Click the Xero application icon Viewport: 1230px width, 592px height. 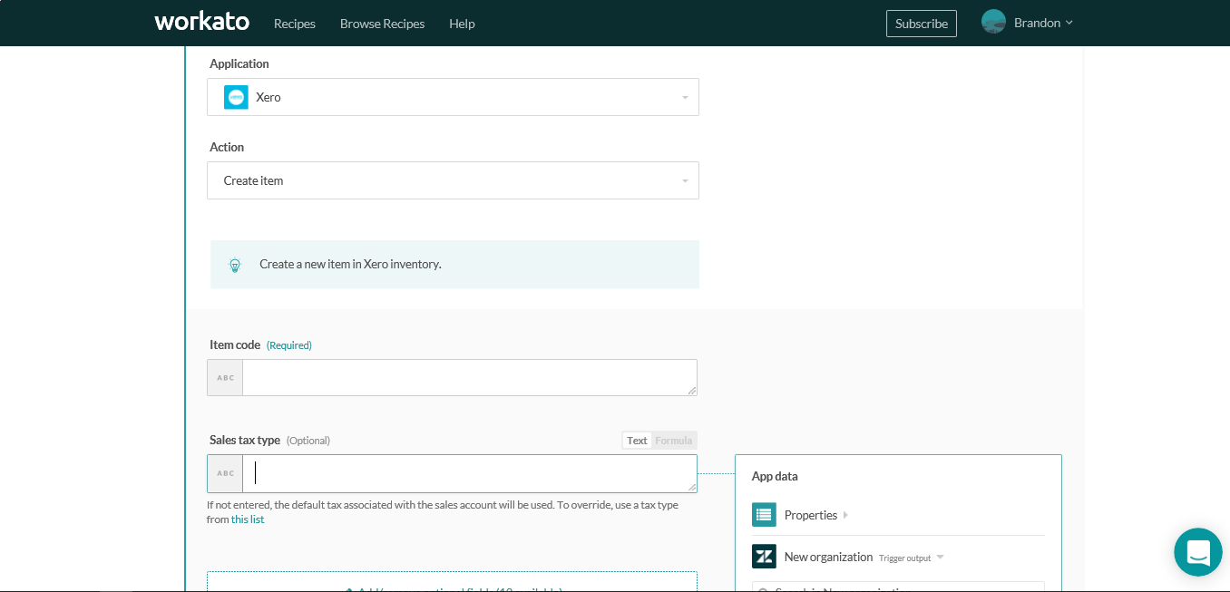(x=236, y=97)
